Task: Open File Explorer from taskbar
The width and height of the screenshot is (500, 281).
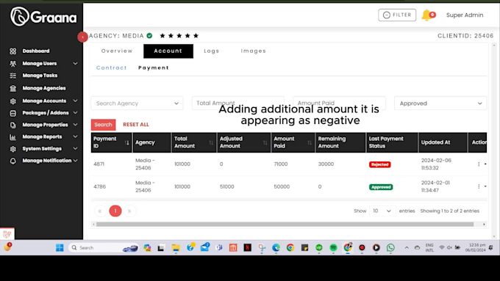Action: pyautogui.click(x=176, y=247)
